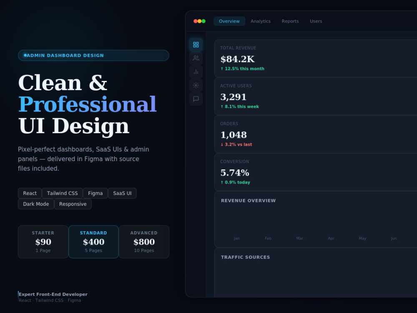Screen dimensions: 417x313
Task: Click the 5.74% conversion value
Action: coord(235,173)
